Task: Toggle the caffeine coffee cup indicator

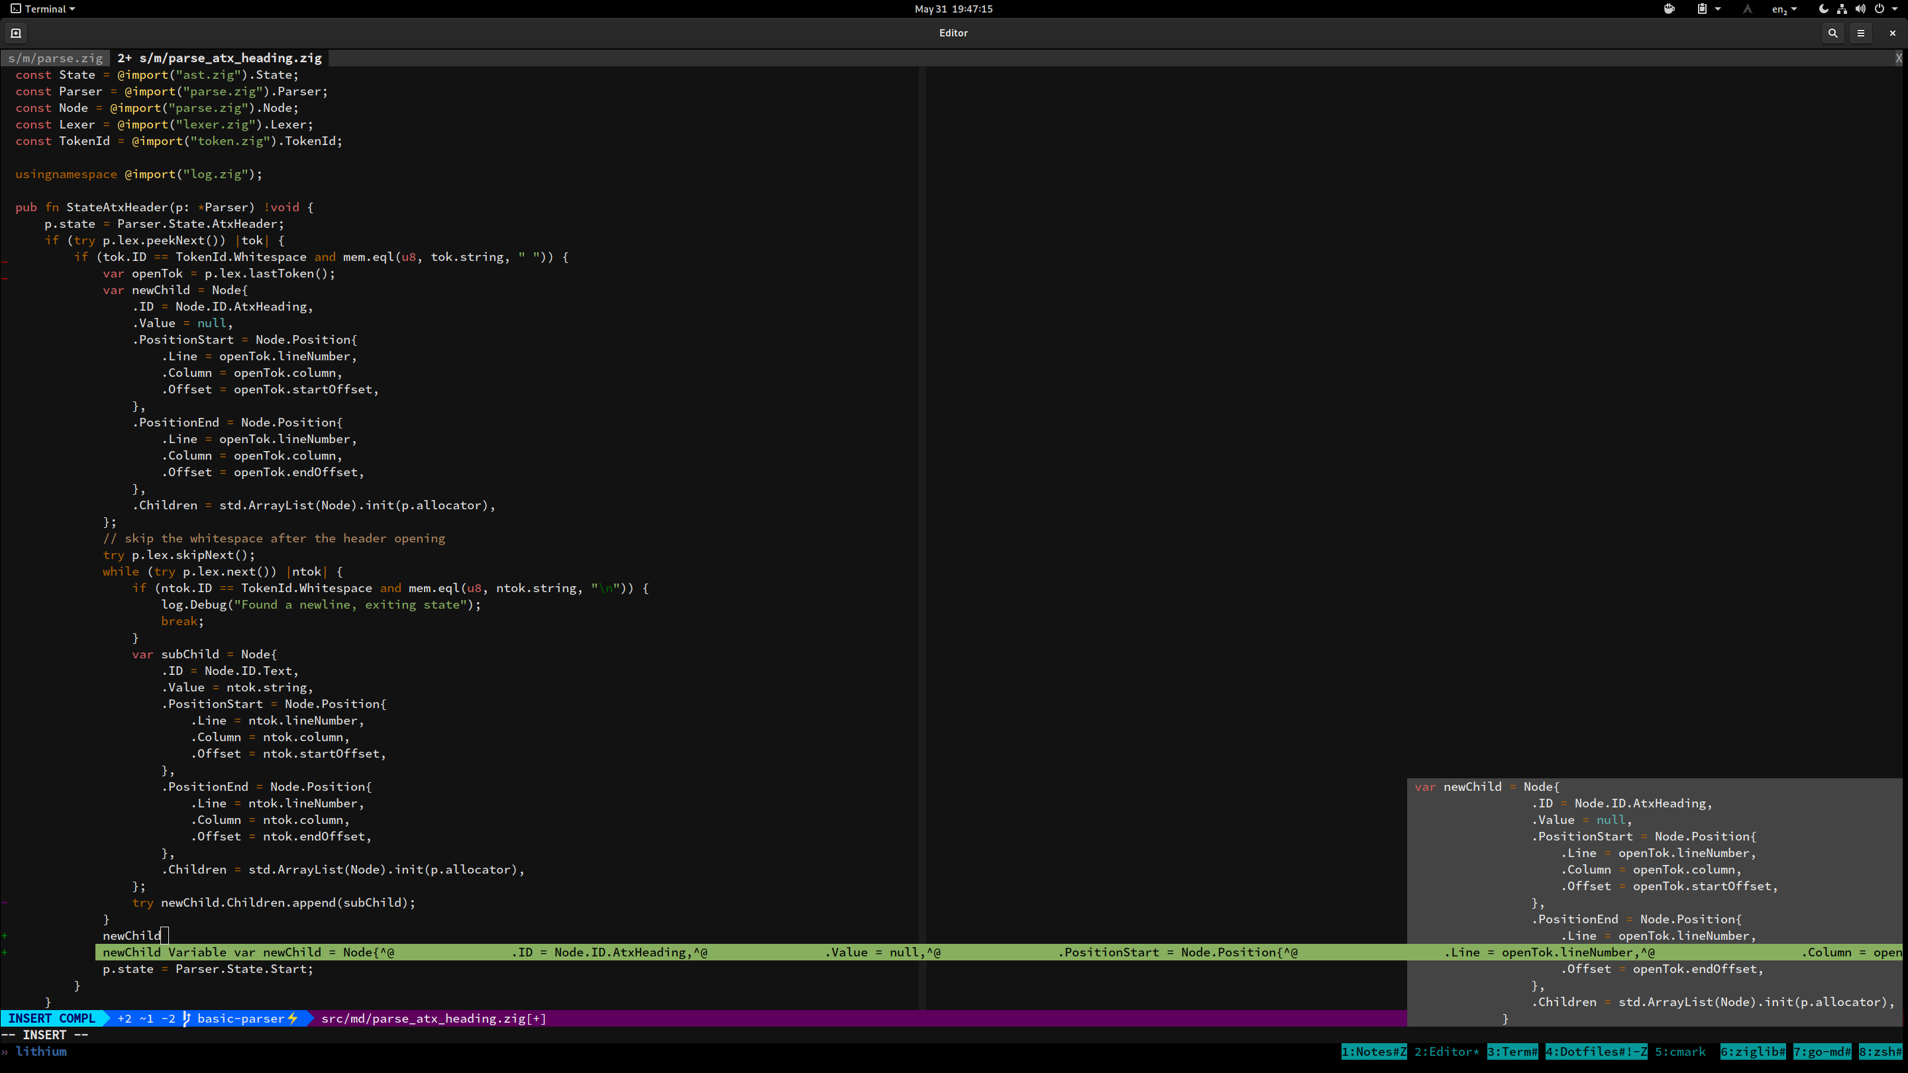Action: pyautogui.click(x=1669, y=9)
